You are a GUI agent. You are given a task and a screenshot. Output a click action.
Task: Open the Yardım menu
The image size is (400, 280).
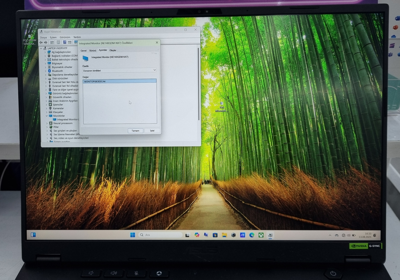click(x=77, y=37)
